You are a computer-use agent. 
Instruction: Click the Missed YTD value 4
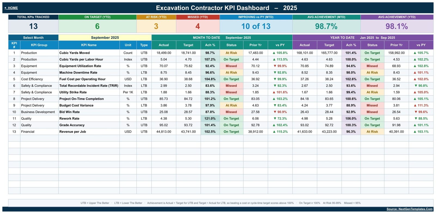(x=198, y=26)
